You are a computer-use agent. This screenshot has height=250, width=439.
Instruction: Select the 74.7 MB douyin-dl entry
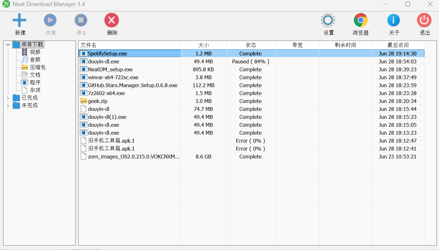(x=251, y=109)
